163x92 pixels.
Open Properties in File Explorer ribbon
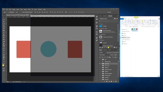(x=148, y=22)
